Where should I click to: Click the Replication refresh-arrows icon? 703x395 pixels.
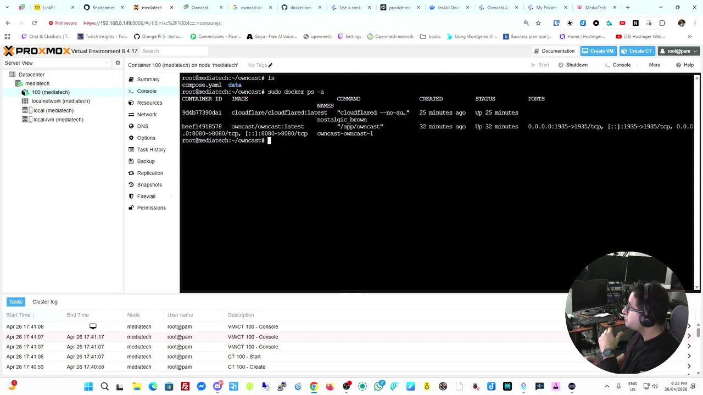point(131,173)
